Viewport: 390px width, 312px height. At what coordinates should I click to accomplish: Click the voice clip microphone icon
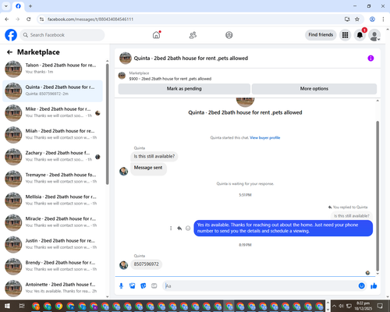(x=121, y=286)
